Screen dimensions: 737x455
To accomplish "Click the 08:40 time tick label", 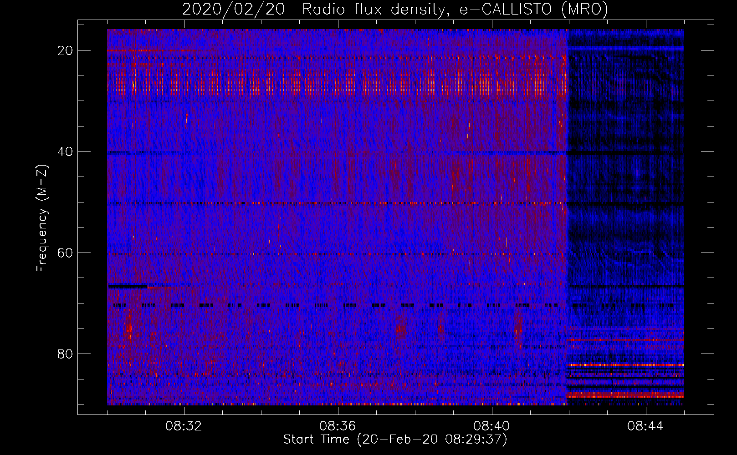I will [492, 426].
